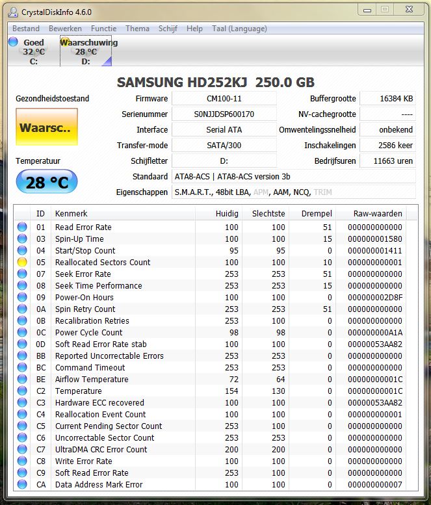431x505 pixels.
Task: Select the Power-On Hours raw value 000000002D8F
Action: tap(375, 297)
